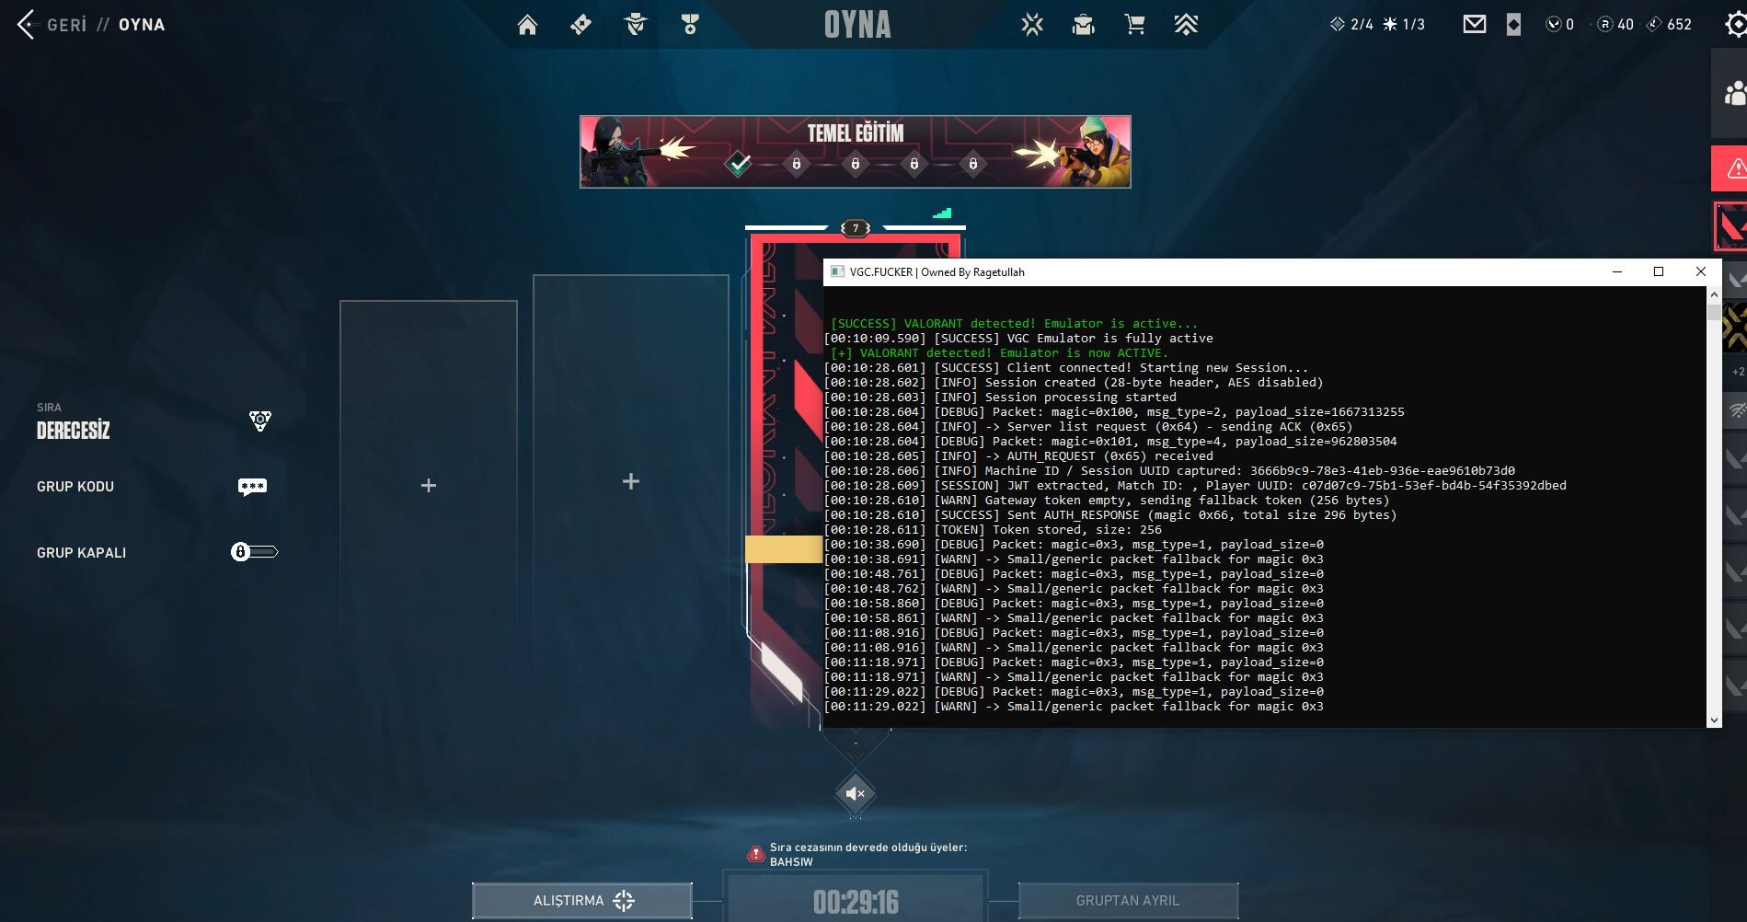Click the player name BAHSIW under the penalty notice
Image resolution: width=1747 pixels, height=922 pixels.
[x=791, y=862]
